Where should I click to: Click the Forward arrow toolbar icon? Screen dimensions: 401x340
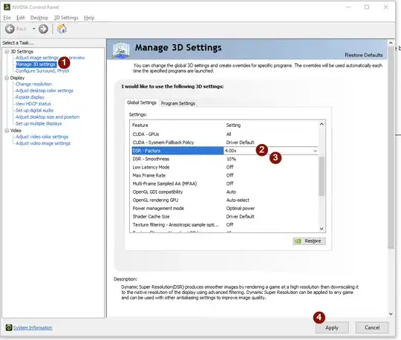pyautogui.click(x=43, y=29)
